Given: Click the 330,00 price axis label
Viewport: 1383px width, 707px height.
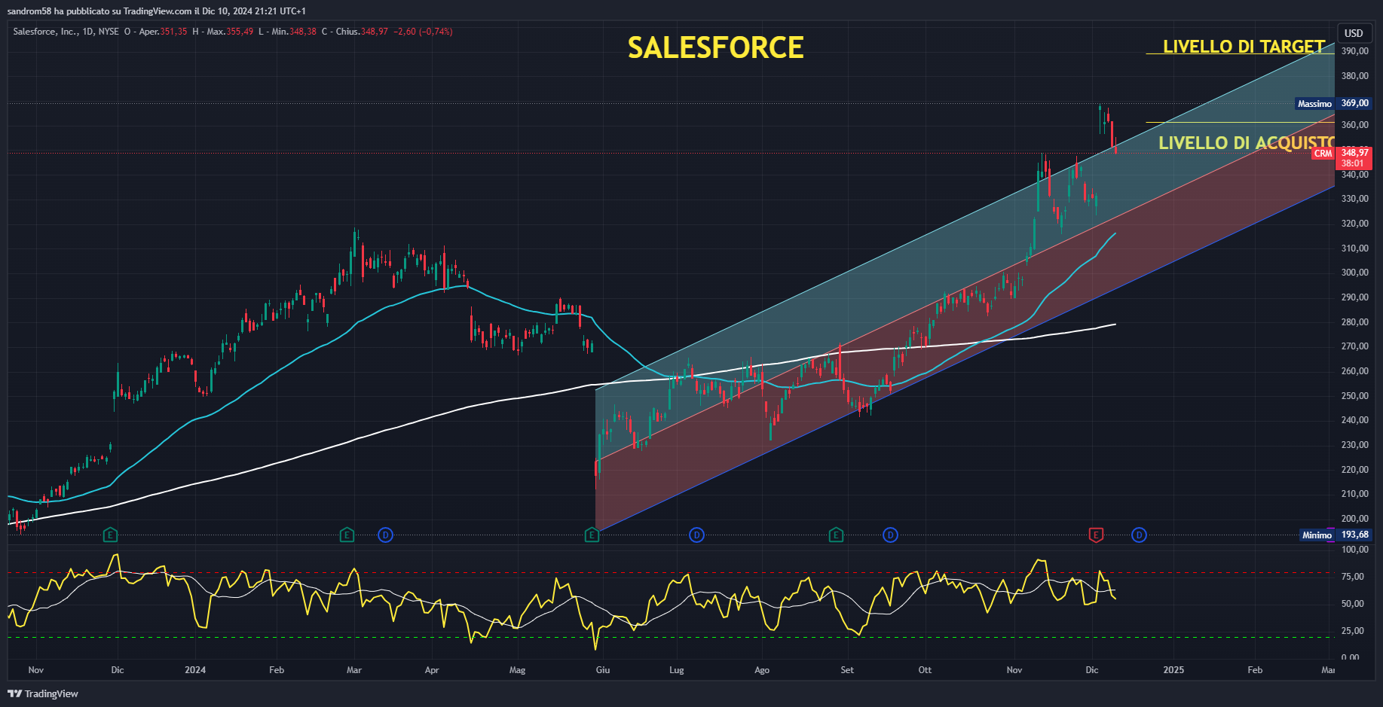Looking at the screenshot, I should click(1354, 199).
